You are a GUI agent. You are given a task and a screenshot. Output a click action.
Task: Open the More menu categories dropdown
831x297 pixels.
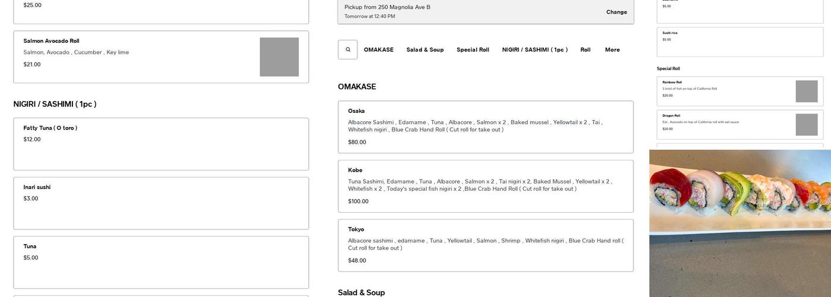[x=612, y=50]
